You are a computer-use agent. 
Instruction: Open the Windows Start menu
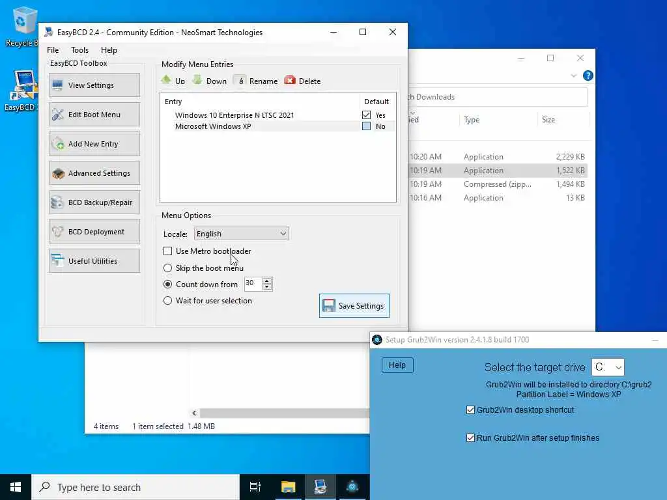pyautogui.click(x=16, y=487)
